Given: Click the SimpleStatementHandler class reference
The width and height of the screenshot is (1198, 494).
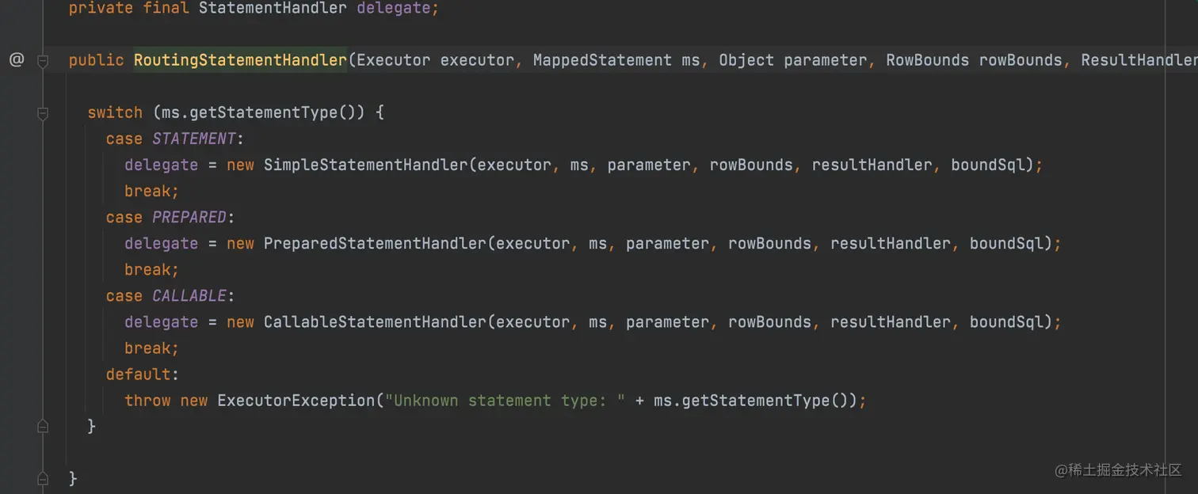Looking at the screenshot, I should point(365,165).
